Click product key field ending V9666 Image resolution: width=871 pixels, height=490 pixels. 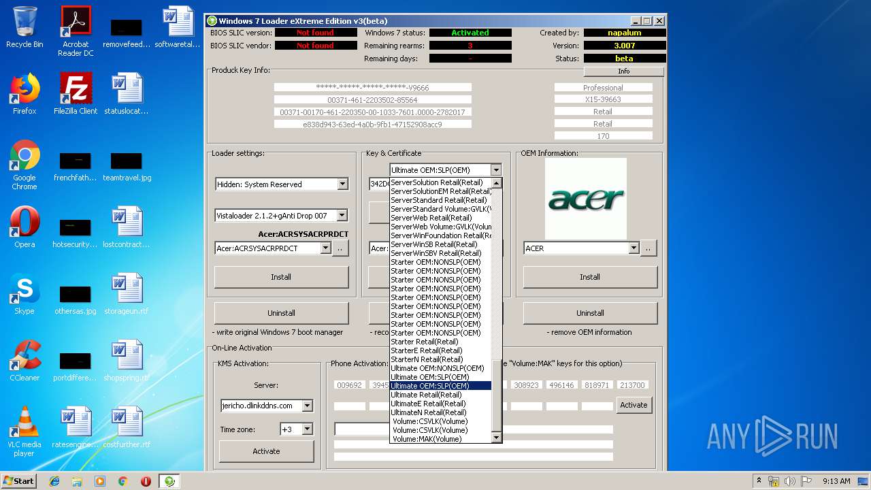(372, 87)
